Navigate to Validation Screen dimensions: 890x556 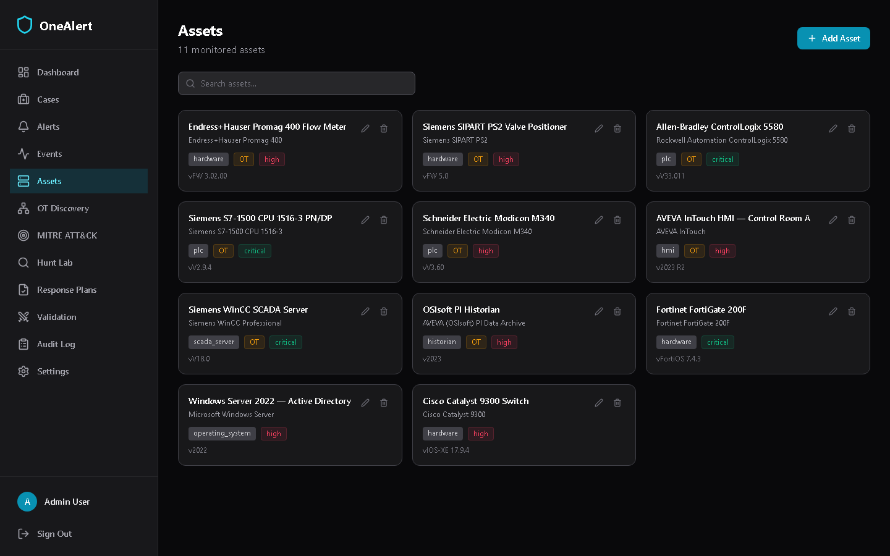(x=79, y=317)
